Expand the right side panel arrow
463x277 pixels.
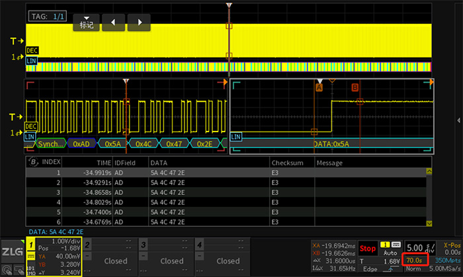point(458,119)
